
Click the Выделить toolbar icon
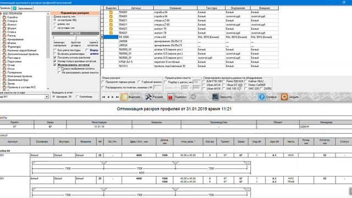pyautogui.click(x=124, y=97)
